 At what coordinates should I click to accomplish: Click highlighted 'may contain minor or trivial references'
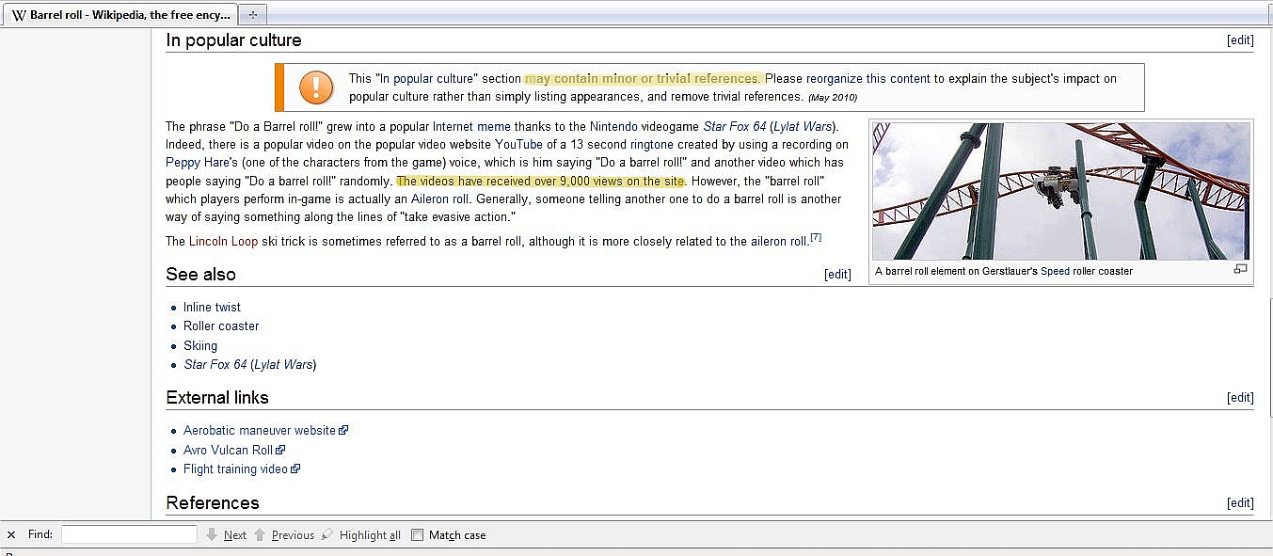tap(644, 79)
